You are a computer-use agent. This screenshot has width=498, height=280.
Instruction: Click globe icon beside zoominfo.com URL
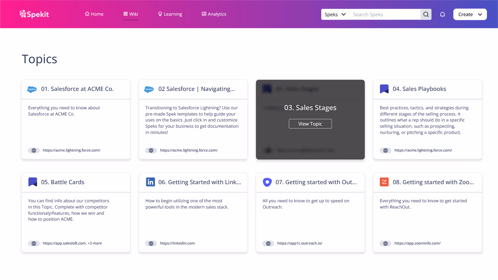click(x=385, y=243)
